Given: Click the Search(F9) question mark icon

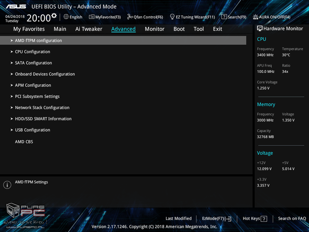Looking at the screenshot, I should coord(224,17).
